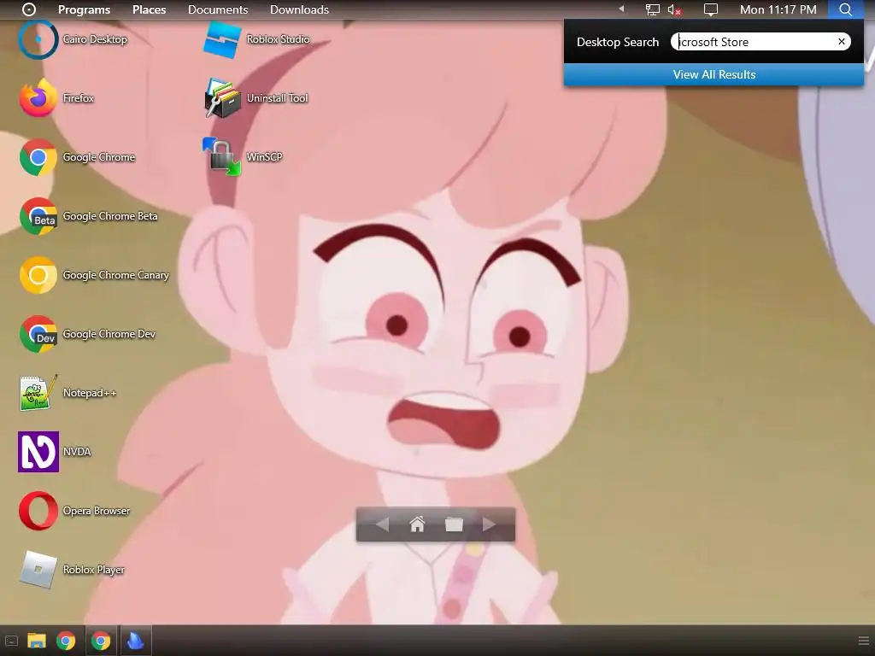Select the Roblox Player desktop icon
This screenshot has width=875, height=656.
[38, 570]
